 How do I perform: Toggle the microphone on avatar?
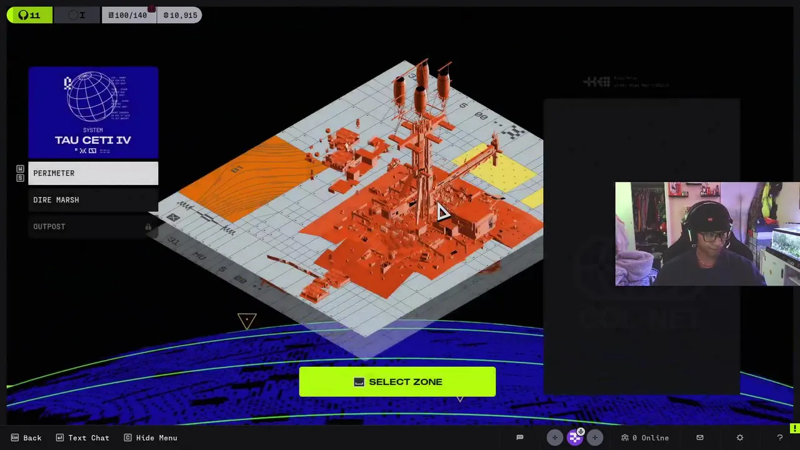[x=581, y=431]
